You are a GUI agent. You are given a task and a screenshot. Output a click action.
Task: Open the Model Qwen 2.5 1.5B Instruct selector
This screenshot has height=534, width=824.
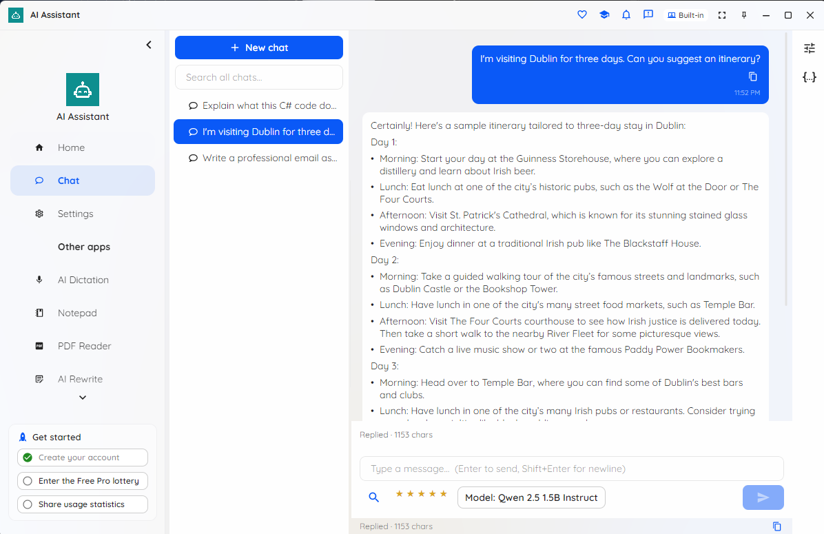pyautogui.click(x=531, y=497)
